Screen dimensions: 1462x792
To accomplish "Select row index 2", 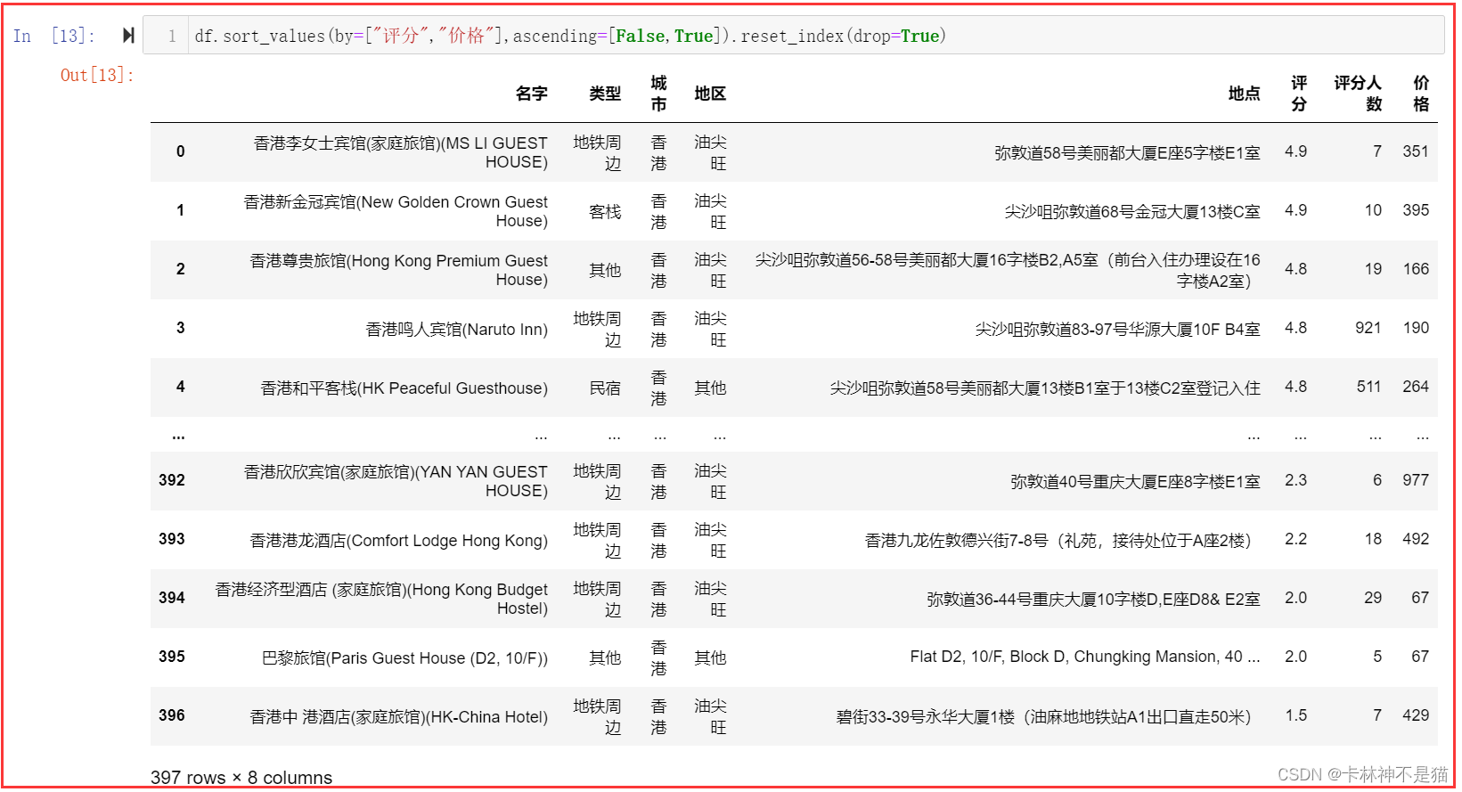I will (181, 269).
